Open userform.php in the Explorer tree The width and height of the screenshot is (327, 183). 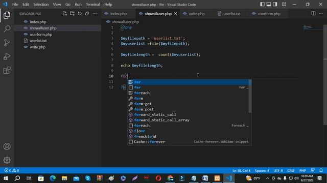pos(58,35)
